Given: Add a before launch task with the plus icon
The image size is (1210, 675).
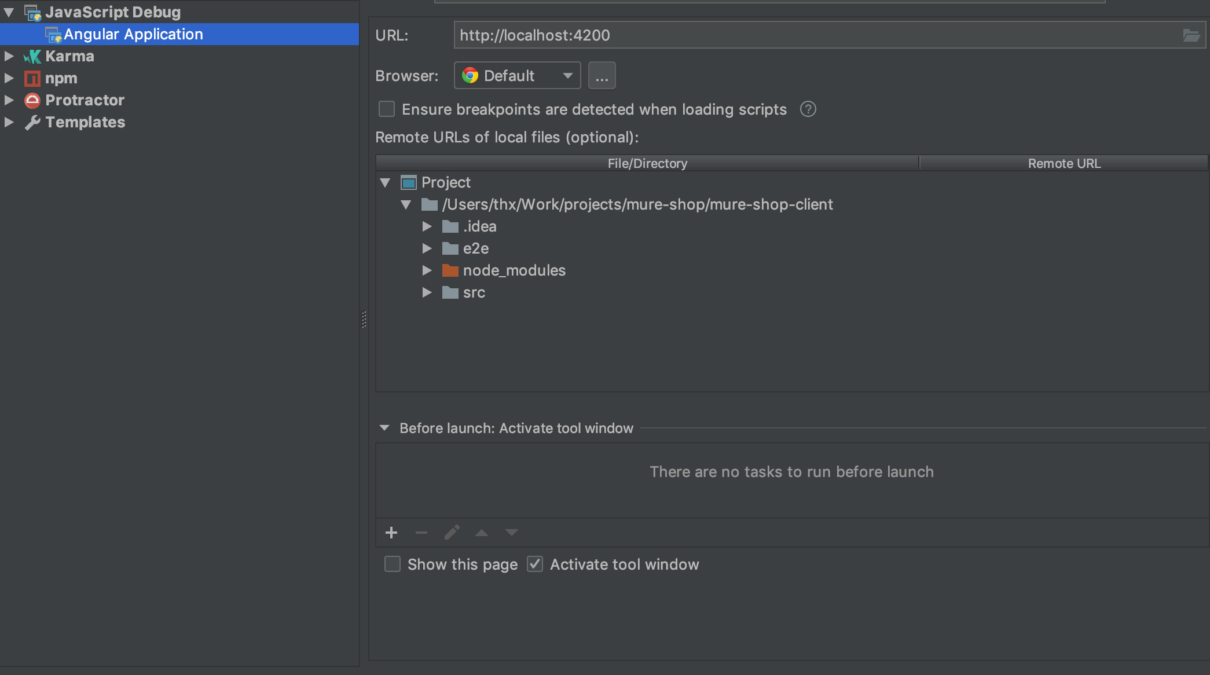Looking at the screenshot, I should pos(391,533).
